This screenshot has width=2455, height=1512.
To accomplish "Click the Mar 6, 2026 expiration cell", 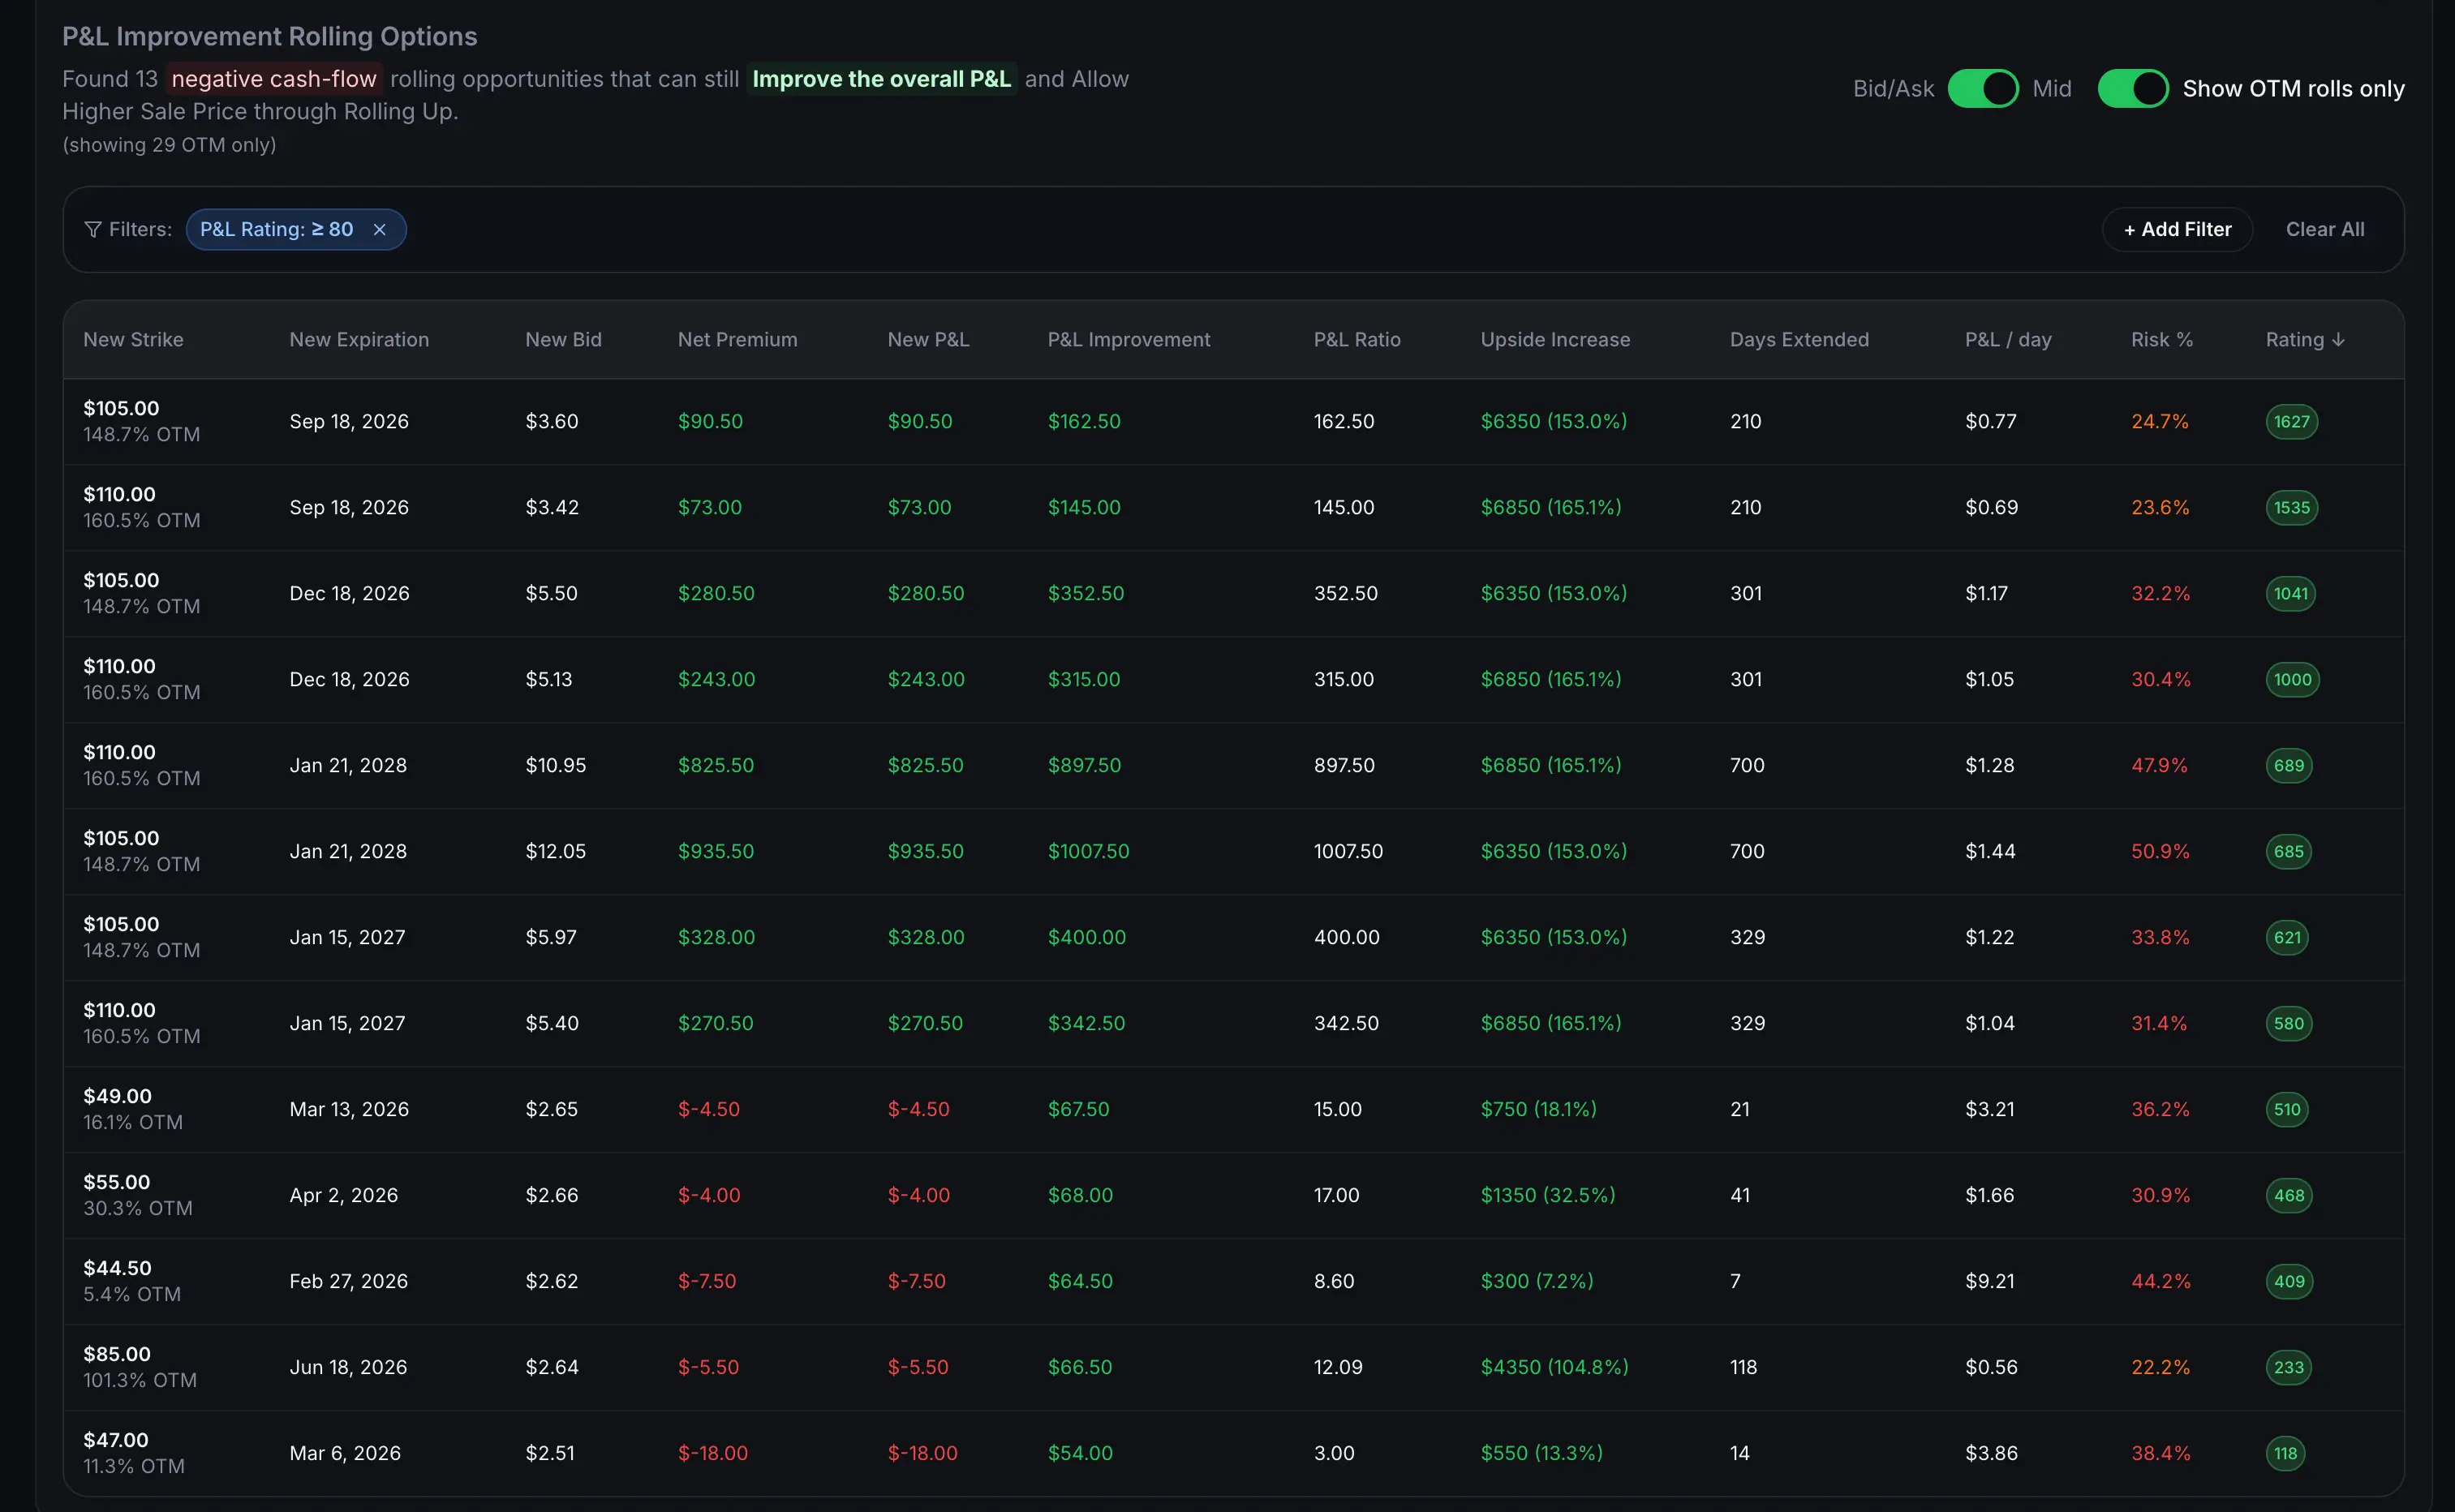I will pos(345,1454).
